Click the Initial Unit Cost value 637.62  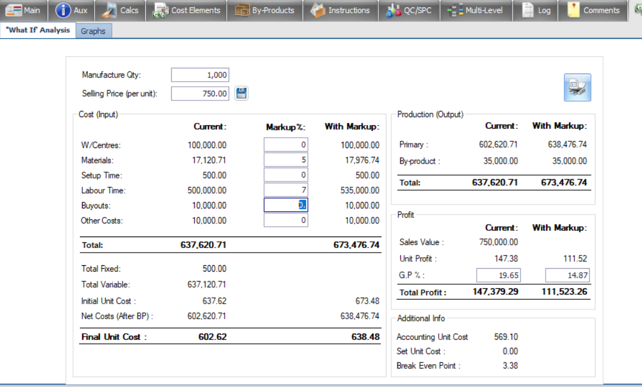(x=214, y=301)
